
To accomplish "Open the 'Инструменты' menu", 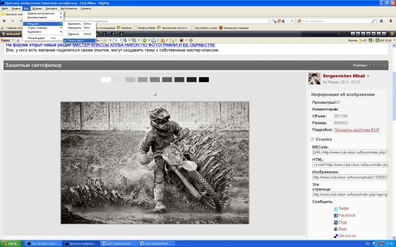I will click(69, 8).
